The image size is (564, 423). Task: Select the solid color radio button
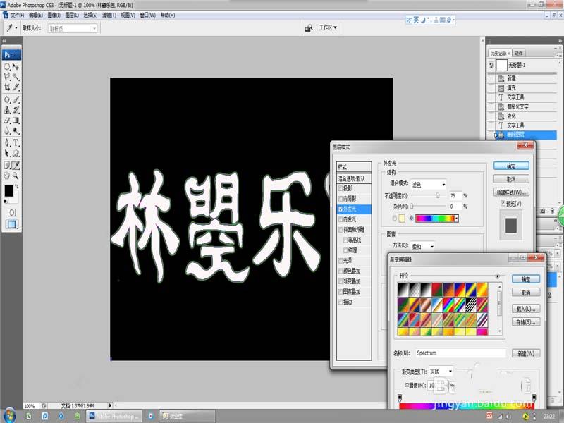(x=395, y=219)
